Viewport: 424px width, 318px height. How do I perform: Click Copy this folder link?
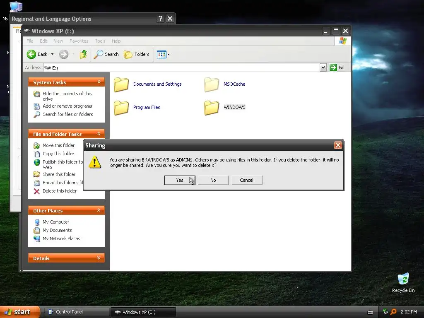pos(58,154)
